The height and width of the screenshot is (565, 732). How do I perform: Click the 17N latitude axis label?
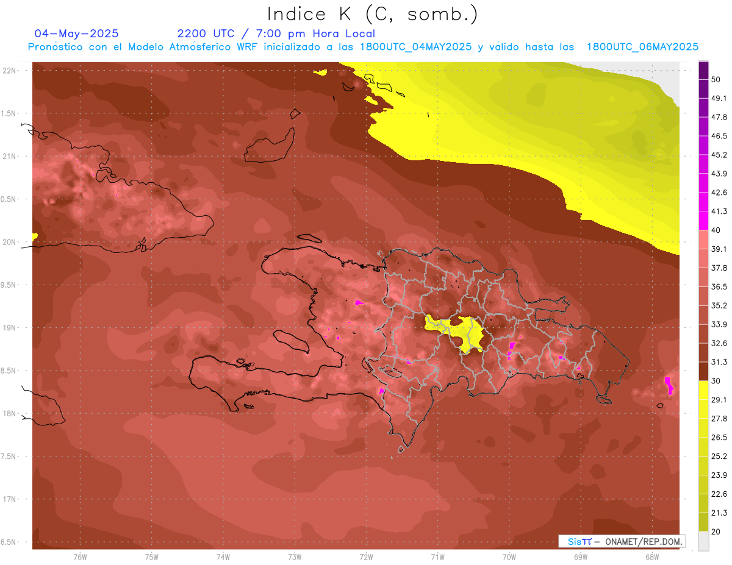[x=10, y=499]
